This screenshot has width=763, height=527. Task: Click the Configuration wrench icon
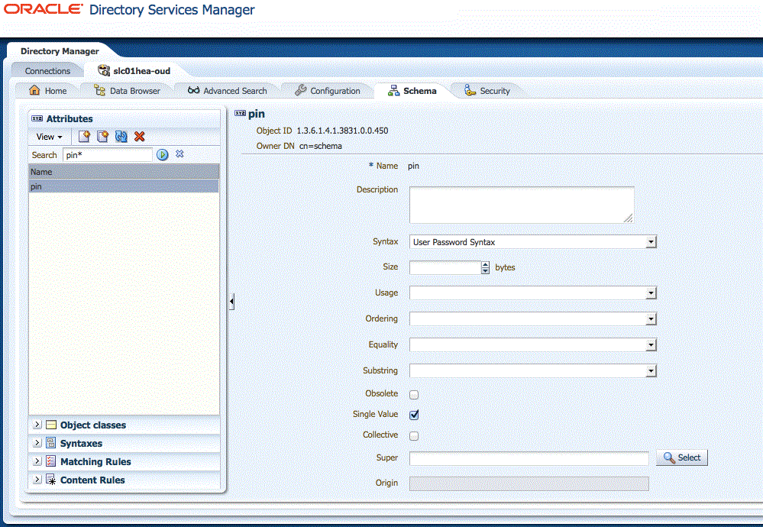[x=301, y=90]
